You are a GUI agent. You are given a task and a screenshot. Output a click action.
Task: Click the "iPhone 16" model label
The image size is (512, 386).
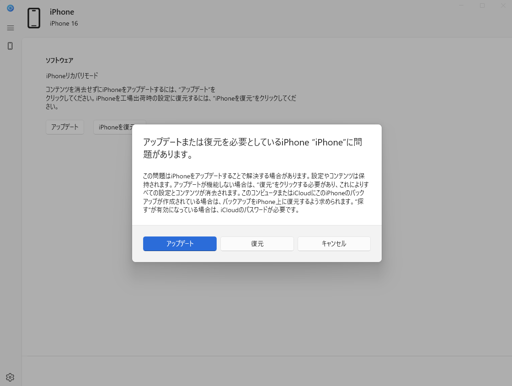(64, 23)
